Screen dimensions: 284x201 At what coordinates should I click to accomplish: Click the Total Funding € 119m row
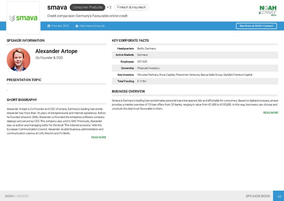194,82
